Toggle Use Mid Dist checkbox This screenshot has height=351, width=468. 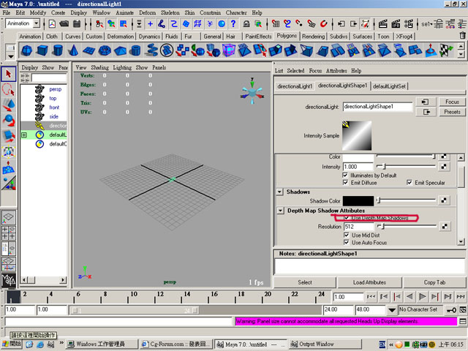tap(347, 235)
